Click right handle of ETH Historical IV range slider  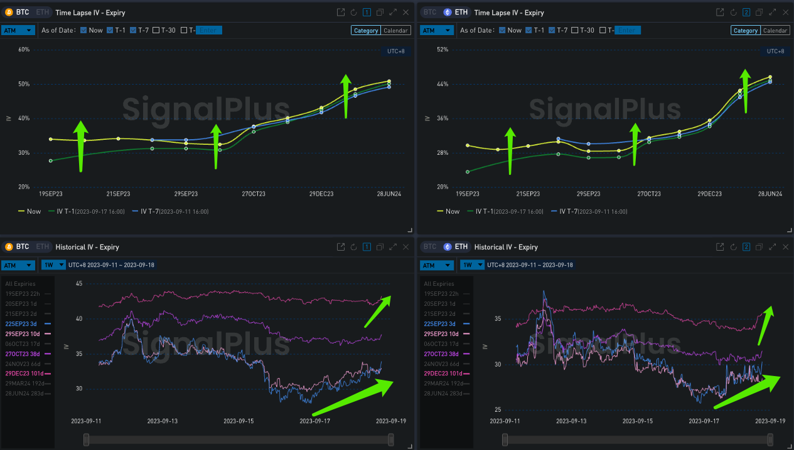click(770, 441)
